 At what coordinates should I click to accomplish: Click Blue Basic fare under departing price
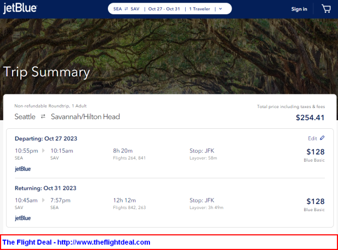click(x=314, y=160)
